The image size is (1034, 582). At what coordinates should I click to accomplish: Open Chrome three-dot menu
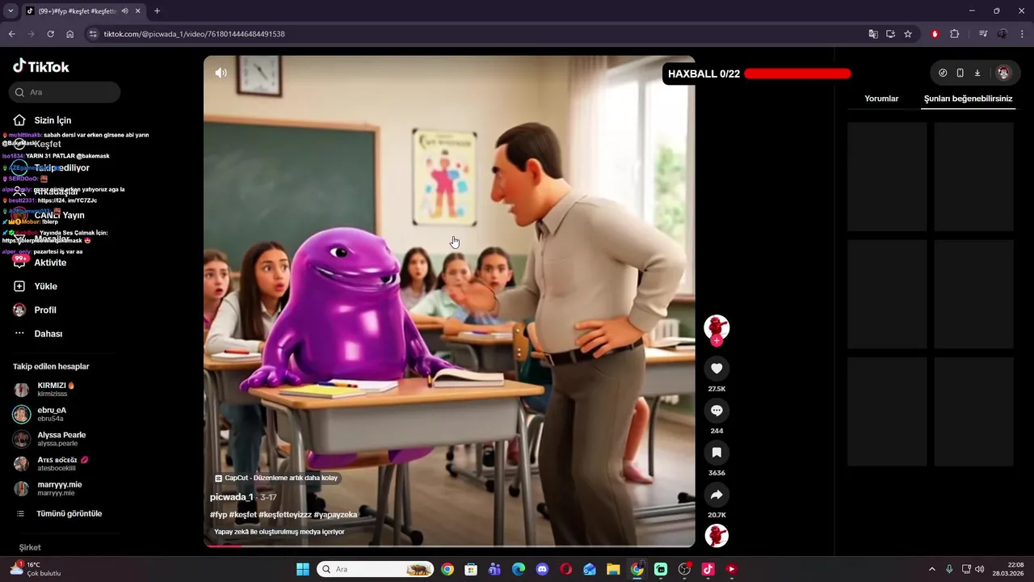[1022, 34]
